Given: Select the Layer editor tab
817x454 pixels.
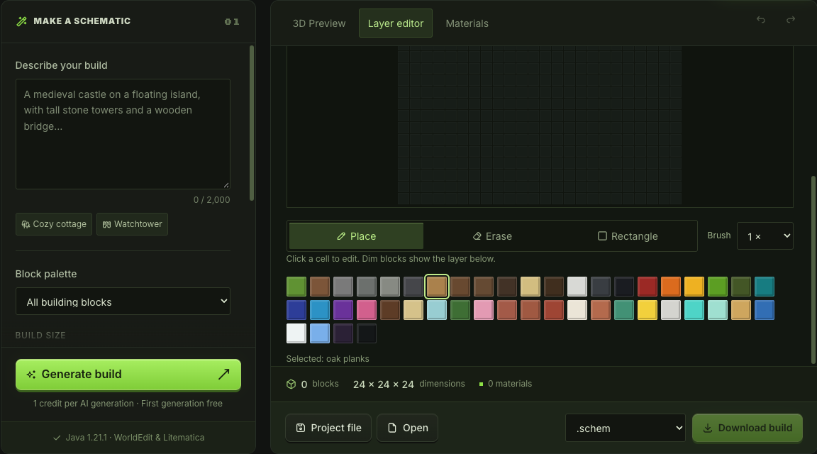Looking at the screenshot, I should [x=396, y=23].
